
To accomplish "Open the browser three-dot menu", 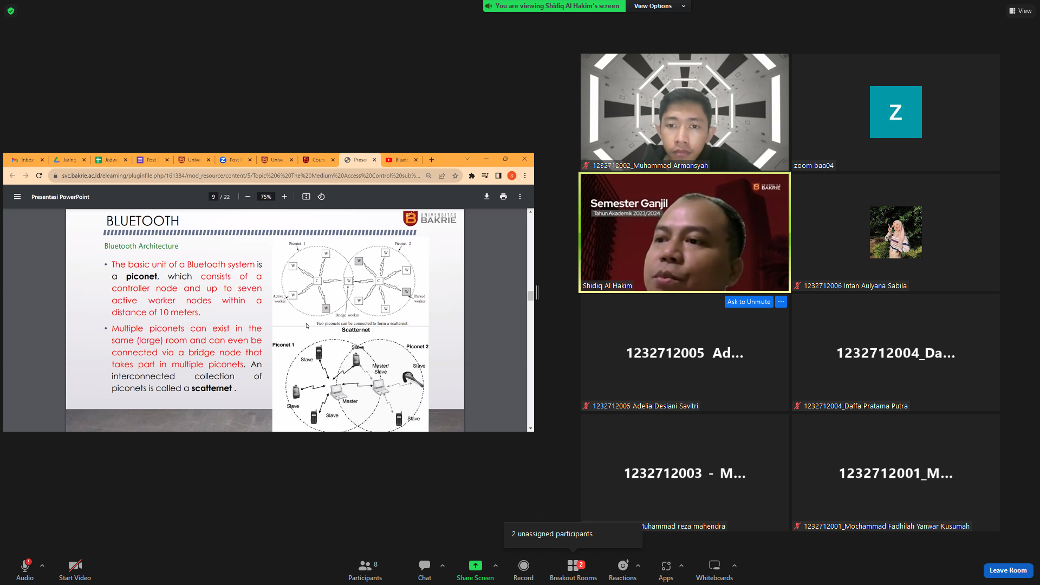I will click(525, 175).
